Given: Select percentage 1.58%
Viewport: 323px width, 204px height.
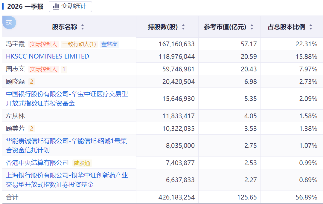Looking at the screenshot, I should (308, 116).
